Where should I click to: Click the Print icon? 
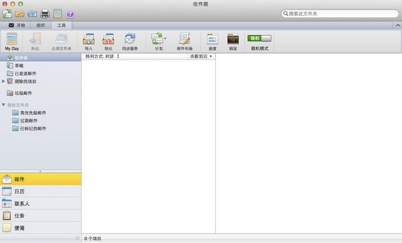pos(45,14)
